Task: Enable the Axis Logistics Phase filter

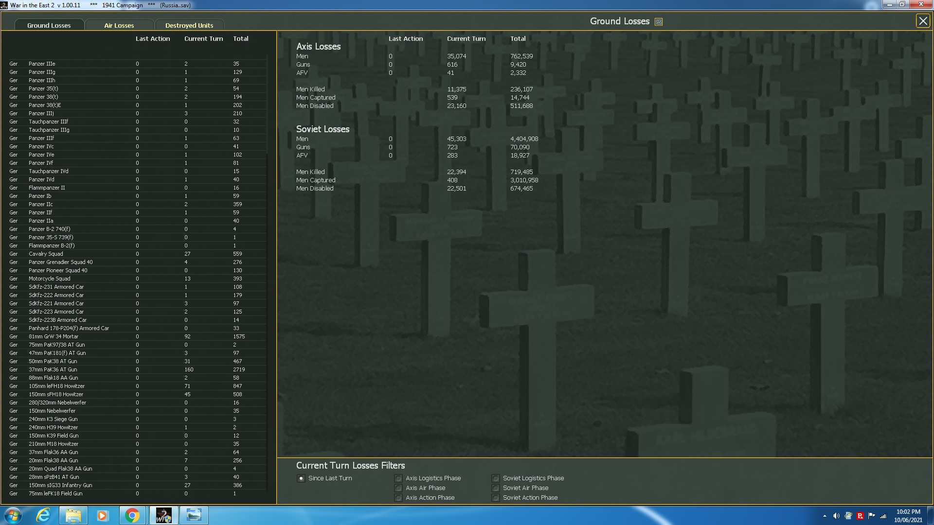Action: (398, 478)
